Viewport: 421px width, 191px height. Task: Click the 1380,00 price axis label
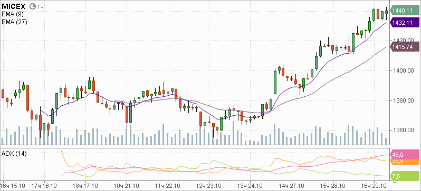[x=403, y=100]
